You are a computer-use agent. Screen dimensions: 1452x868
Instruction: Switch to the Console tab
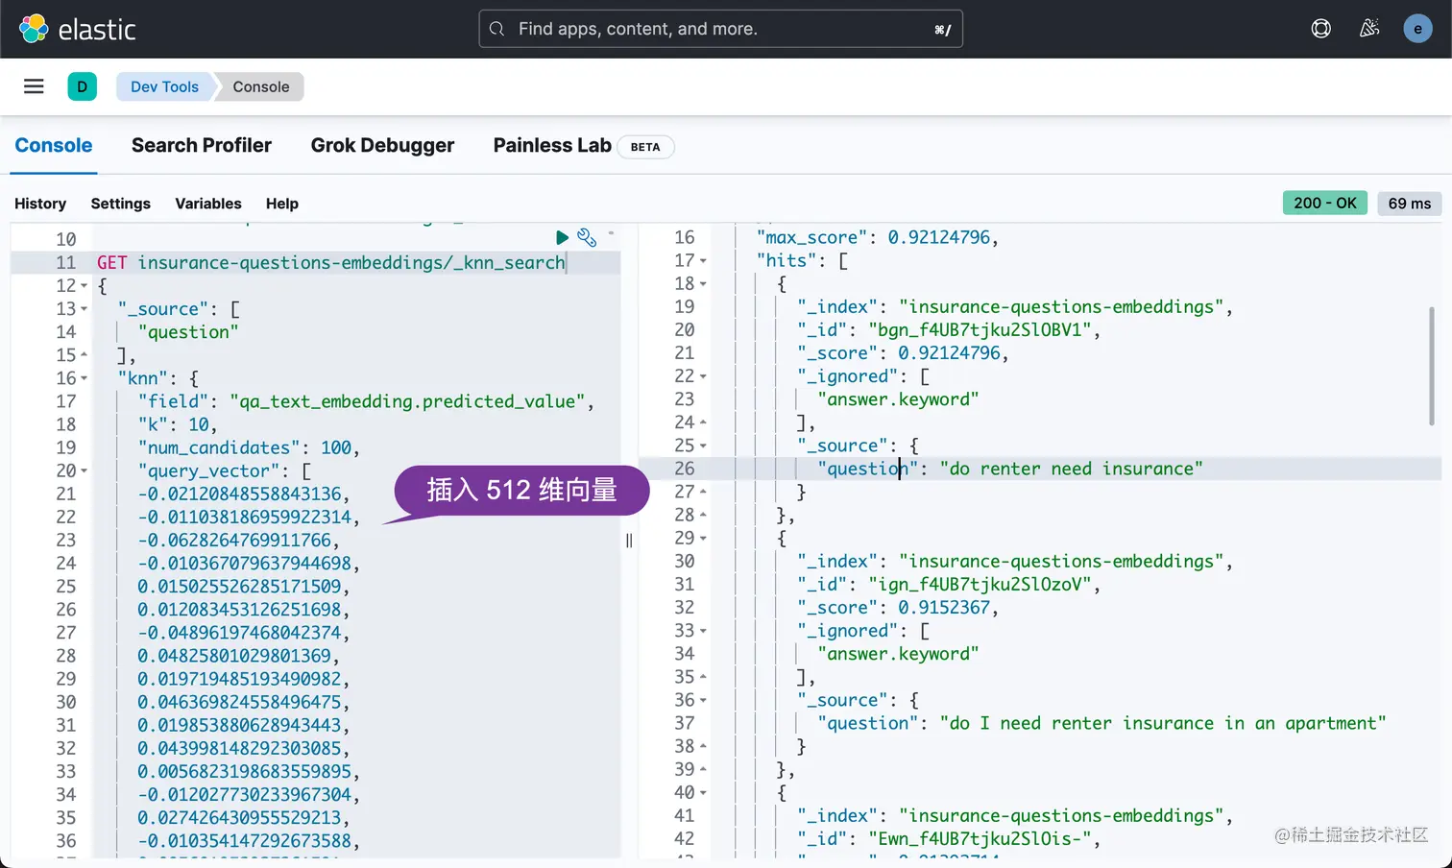click(x=54, y=145)
